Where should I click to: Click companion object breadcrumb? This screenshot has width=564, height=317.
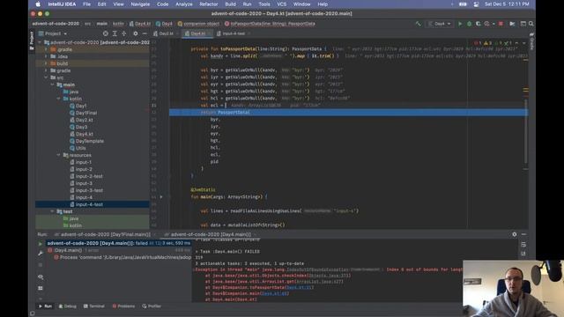[198, 24]
